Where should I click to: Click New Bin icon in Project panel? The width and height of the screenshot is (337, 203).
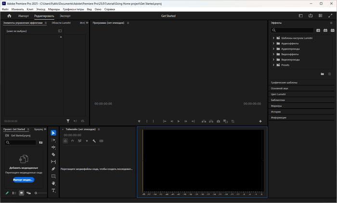coord(41,142)
